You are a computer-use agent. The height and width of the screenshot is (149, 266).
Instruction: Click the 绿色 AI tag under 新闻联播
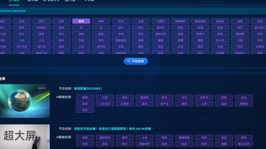tap(125, 97)
